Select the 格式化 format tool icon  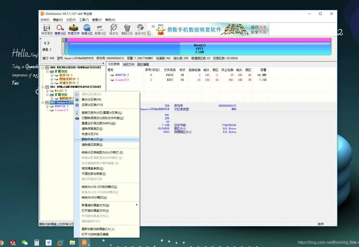tap(113, 29)
